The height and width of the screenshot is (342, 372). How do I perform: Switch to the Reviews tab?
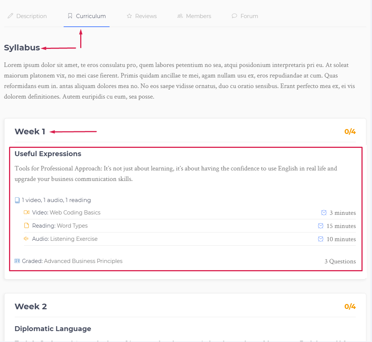[x=142, y=16]
